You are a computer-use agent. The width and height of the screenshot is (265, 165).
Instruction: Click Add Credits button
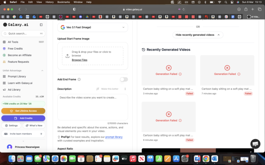pyautogui.click(x=23, y=118)
